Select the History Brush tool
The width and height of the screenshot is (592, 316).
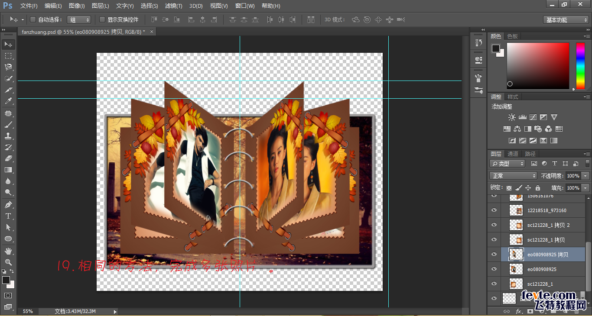tap(8, 147)
